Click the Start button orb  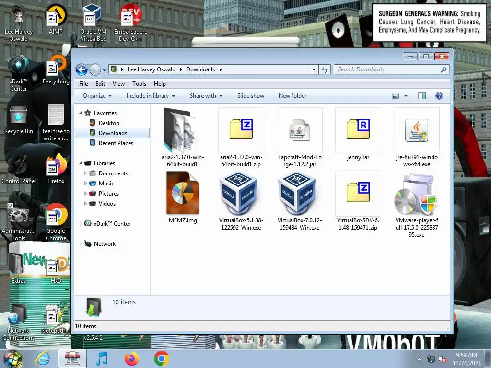pyautogui.click(x=13, y=359)
